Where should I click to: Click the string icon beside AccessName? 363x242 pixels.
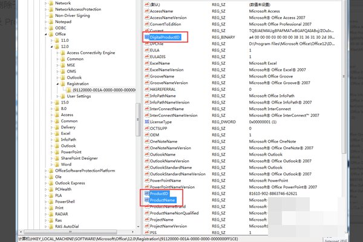coord(146,11)
